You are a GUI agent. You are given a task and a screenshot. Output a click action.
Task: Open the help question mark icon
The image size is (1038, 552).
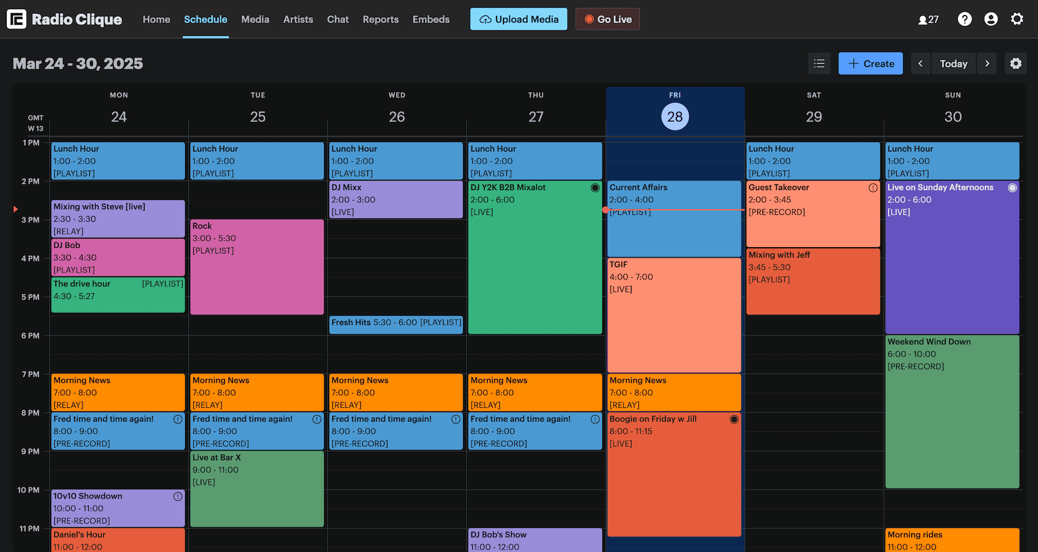point(965,19)
